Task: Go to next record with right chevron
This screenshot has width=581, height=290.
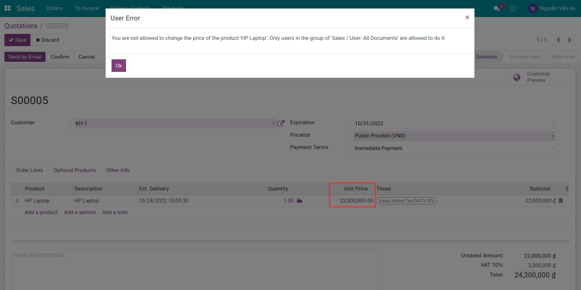Action: [569, 40]
